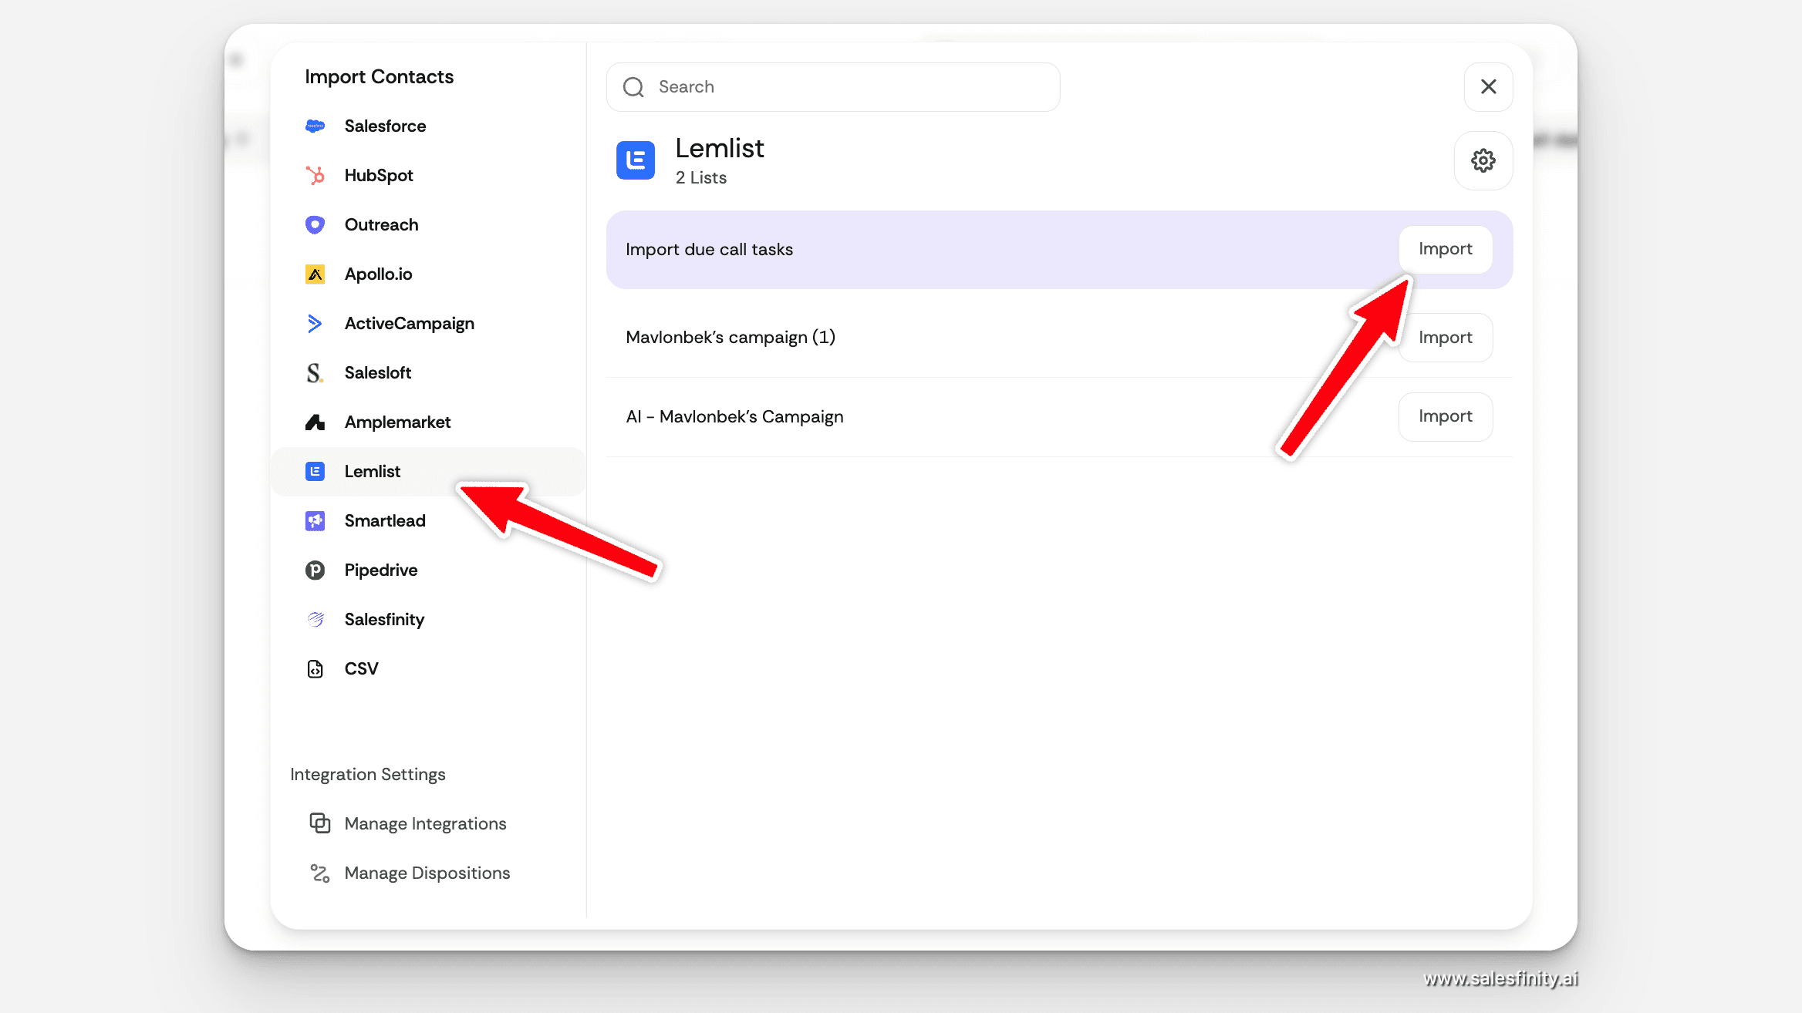Click the ActiveCampaign chevron icon
The width and height of the screenshot is (1802, 1013).
315,323
